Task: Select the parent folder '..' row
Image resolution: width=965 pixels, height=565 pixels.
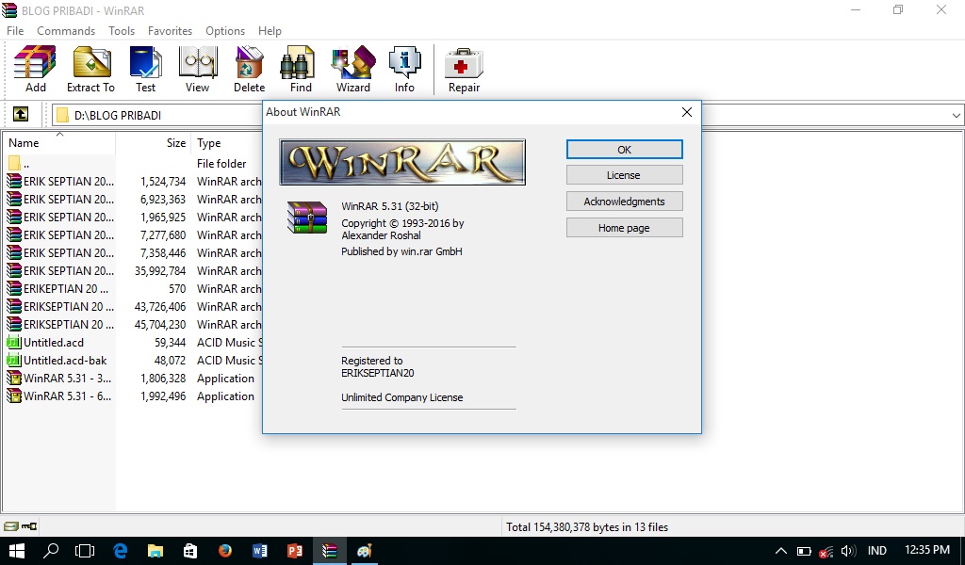Action: click(133, 164)
